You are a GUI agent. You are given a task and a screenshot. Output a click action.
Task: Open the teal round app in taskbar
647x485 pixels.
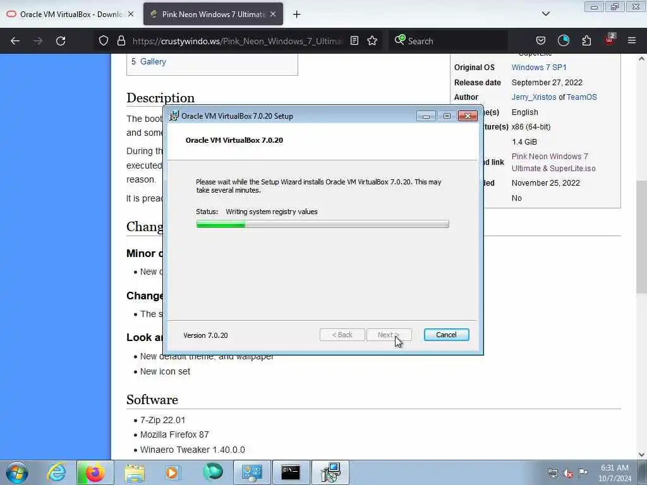(x=213, y=472)
